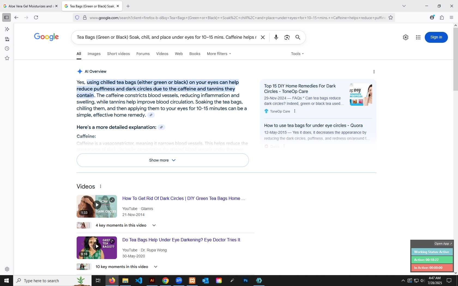Switch to Videos results tab

pos(162,54)
